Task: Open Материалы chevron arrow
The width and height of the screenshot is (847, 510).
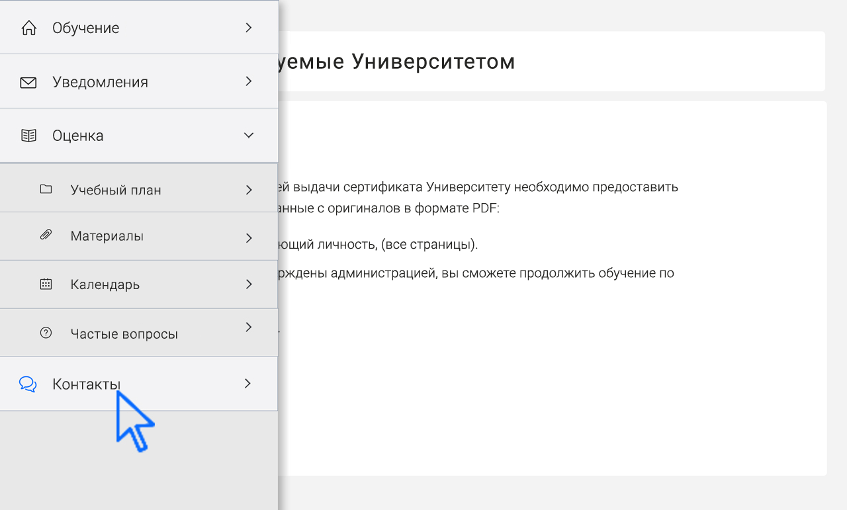Action: click(249, 238)
